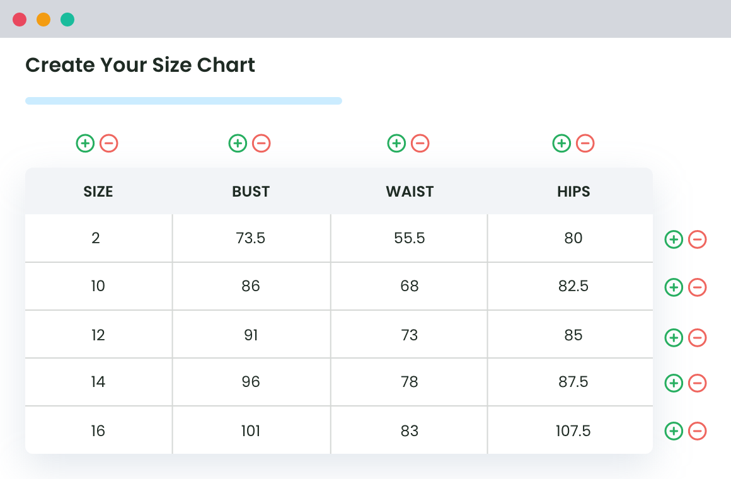Remove the SIZE column

point(109,143)
